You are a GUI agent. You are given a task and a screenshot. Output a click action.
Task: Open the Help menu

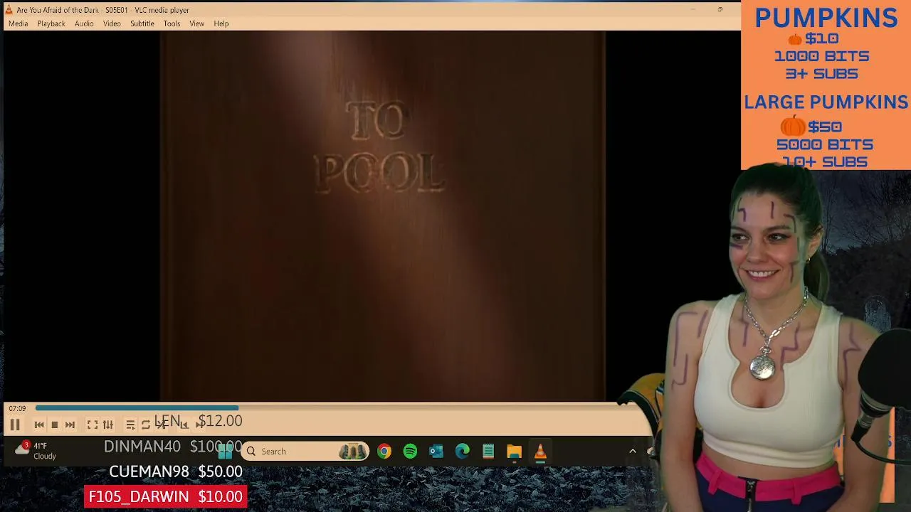[x=221, y=23]
